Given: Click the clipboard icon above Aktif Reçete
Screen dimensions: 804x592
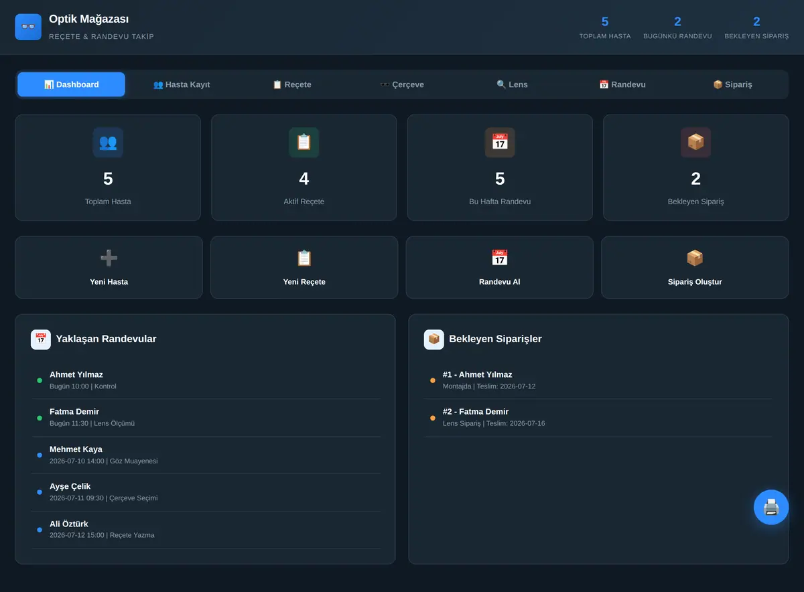Looking at the screenshot, I should point(304,142).
